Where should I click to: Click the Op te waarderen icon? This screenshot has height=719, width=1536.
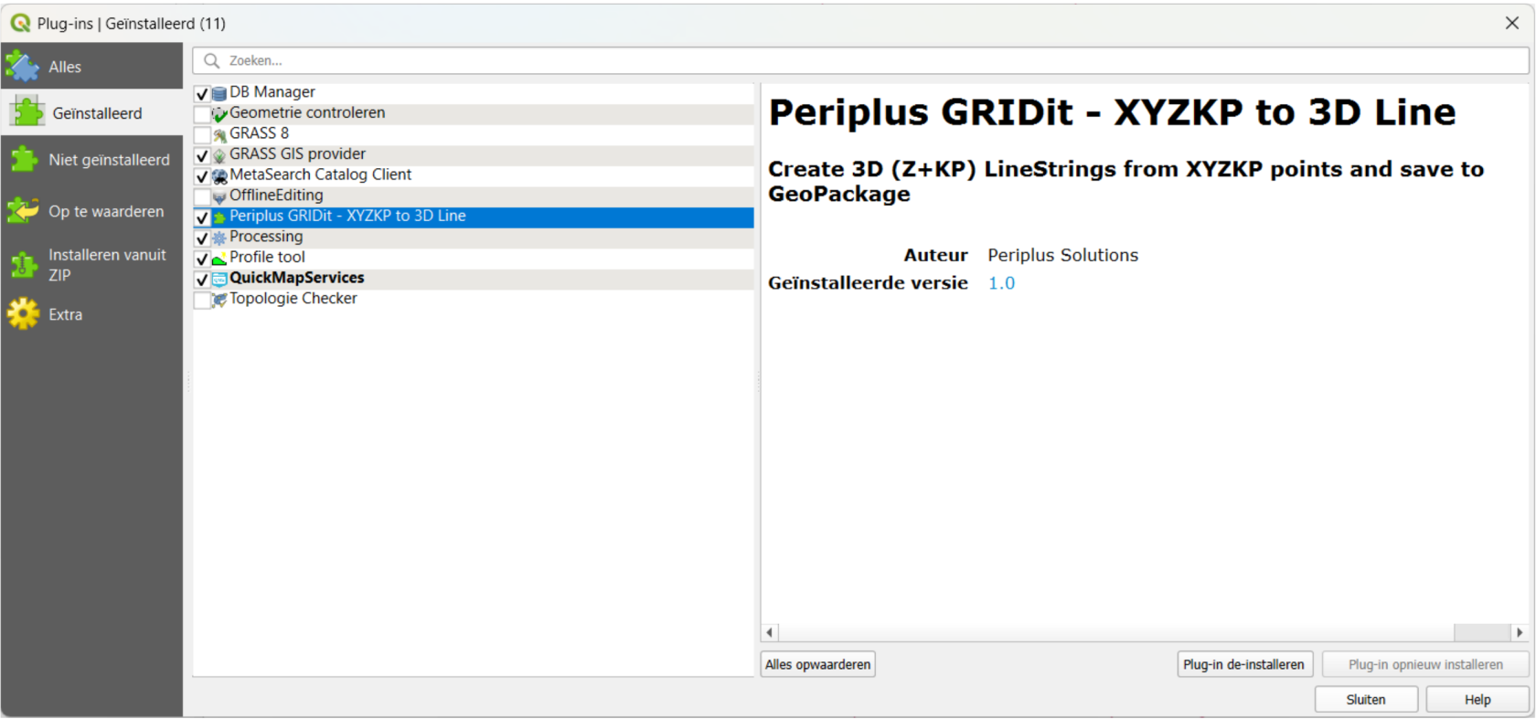tap(23, 211)
